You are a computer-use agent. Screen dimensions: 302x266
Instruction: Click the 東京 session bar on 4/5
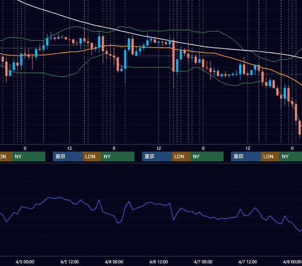pyautogui.click(x=68, y=156)
